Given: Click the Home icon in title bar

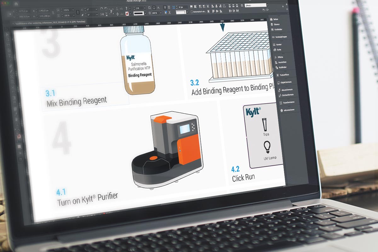Looking at the screenshot, I should point(16,4).
